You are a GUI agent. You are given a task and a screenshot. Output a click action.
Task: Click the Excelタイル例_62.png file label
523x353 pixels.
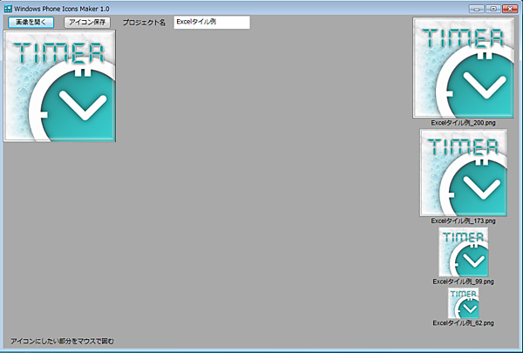(x=463, y=323)
